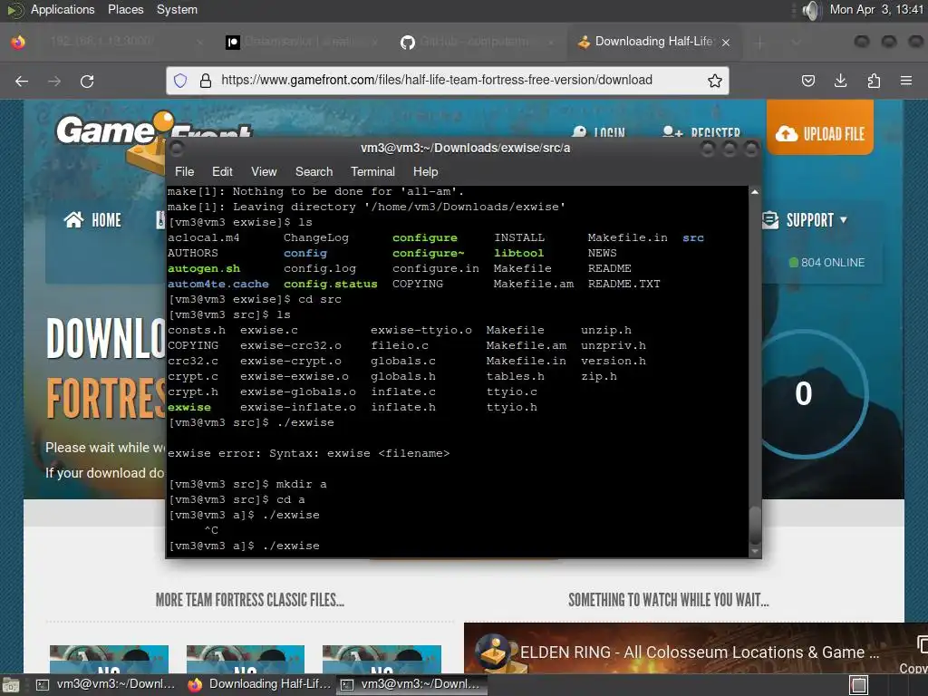Open the list all tabs dropdown
Screen dimensions: 928x696
(796, 43)
